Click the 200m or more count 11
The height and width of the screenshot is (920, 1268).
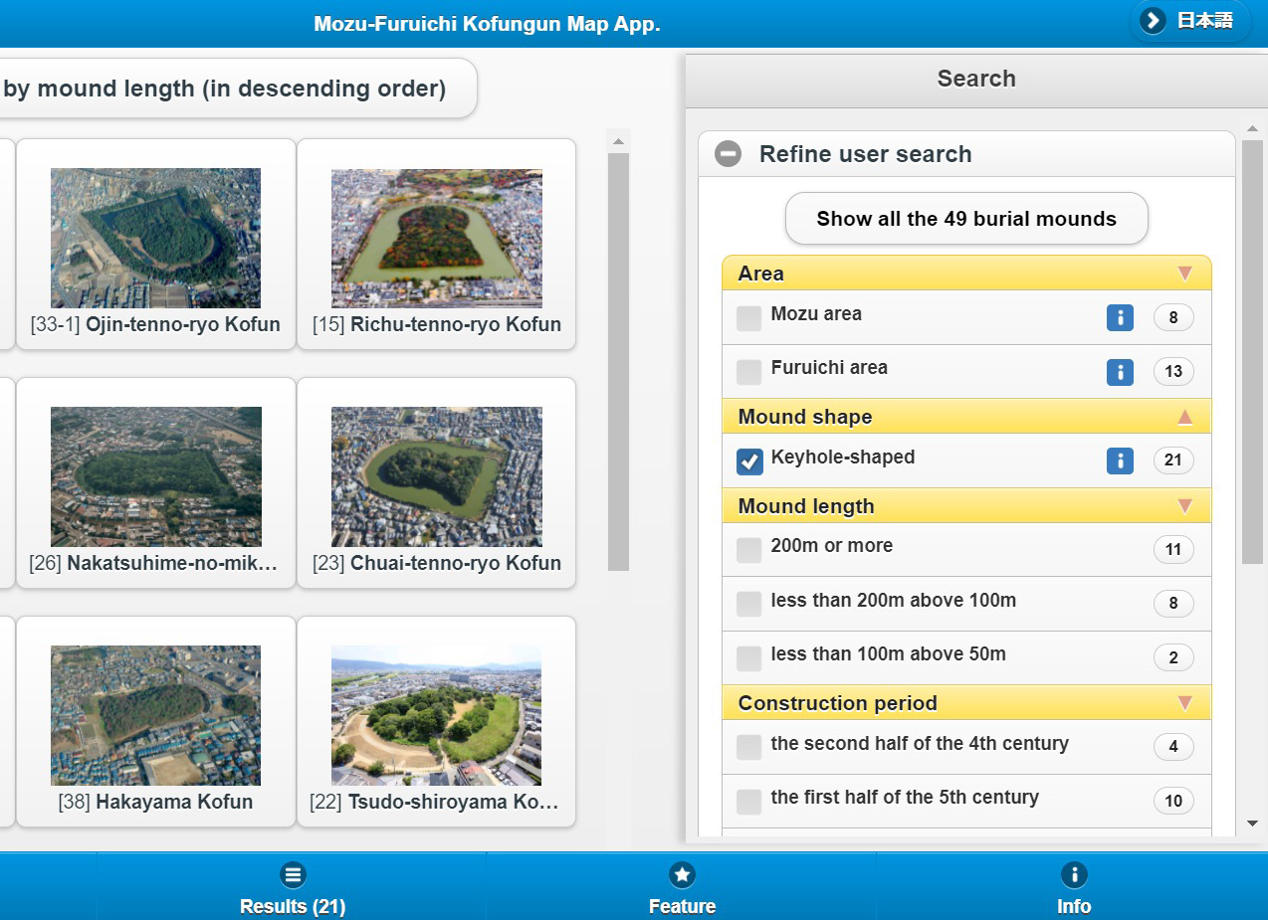(x=1173, y=549)
